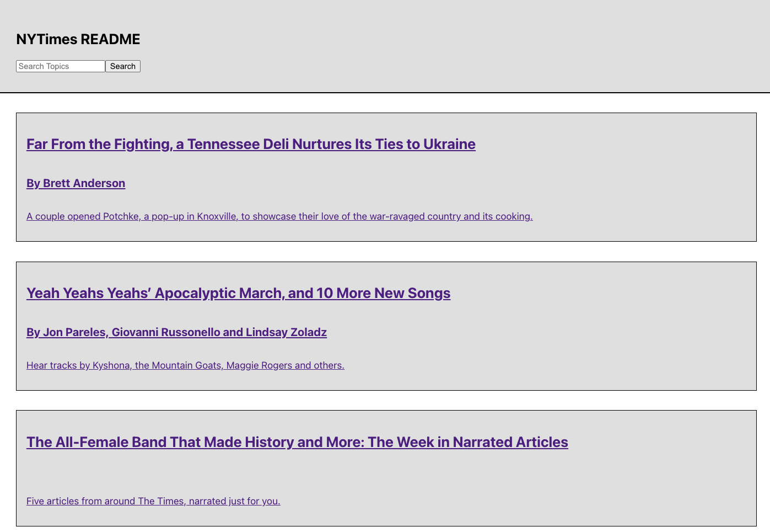Open the Kyshona and Mountain Goats tracks summary link

tap(185, 365)
